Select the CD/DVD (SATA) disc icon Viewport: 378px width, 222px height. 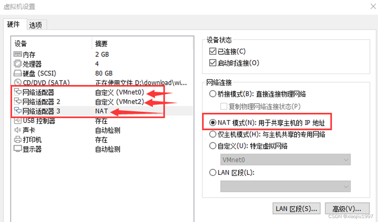coord(18,82)
